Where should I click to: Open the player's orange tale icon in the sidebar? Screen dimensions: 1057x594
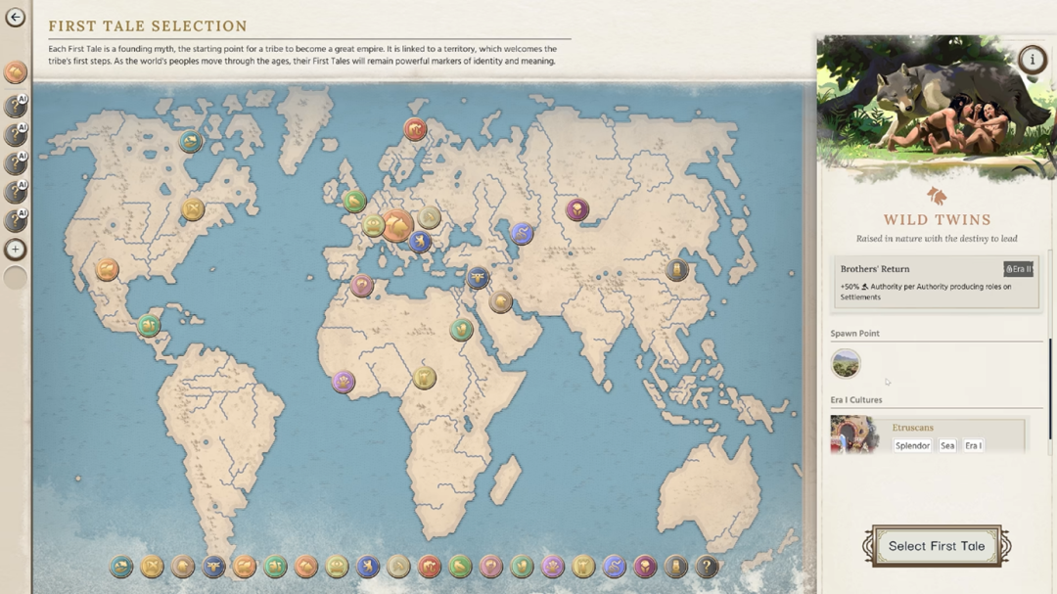(x=16, y=72)
